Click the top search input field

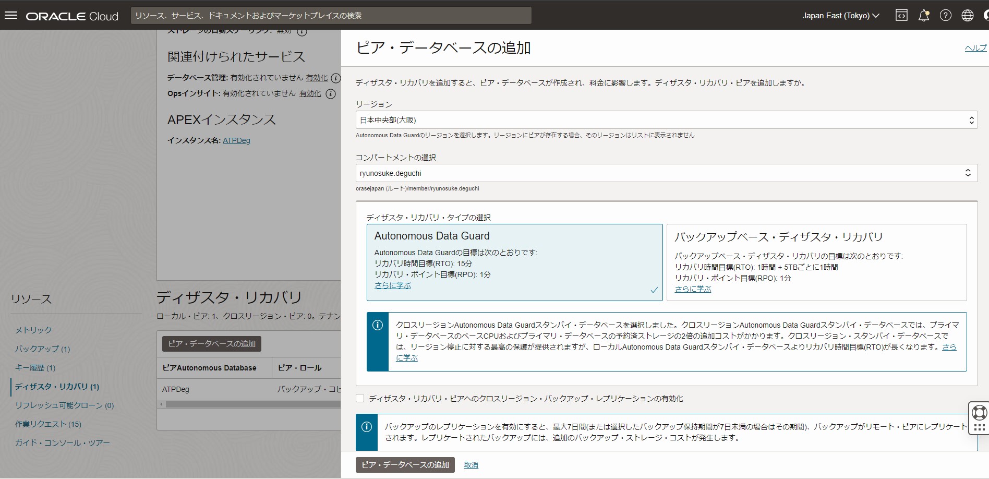click(331, 16)
